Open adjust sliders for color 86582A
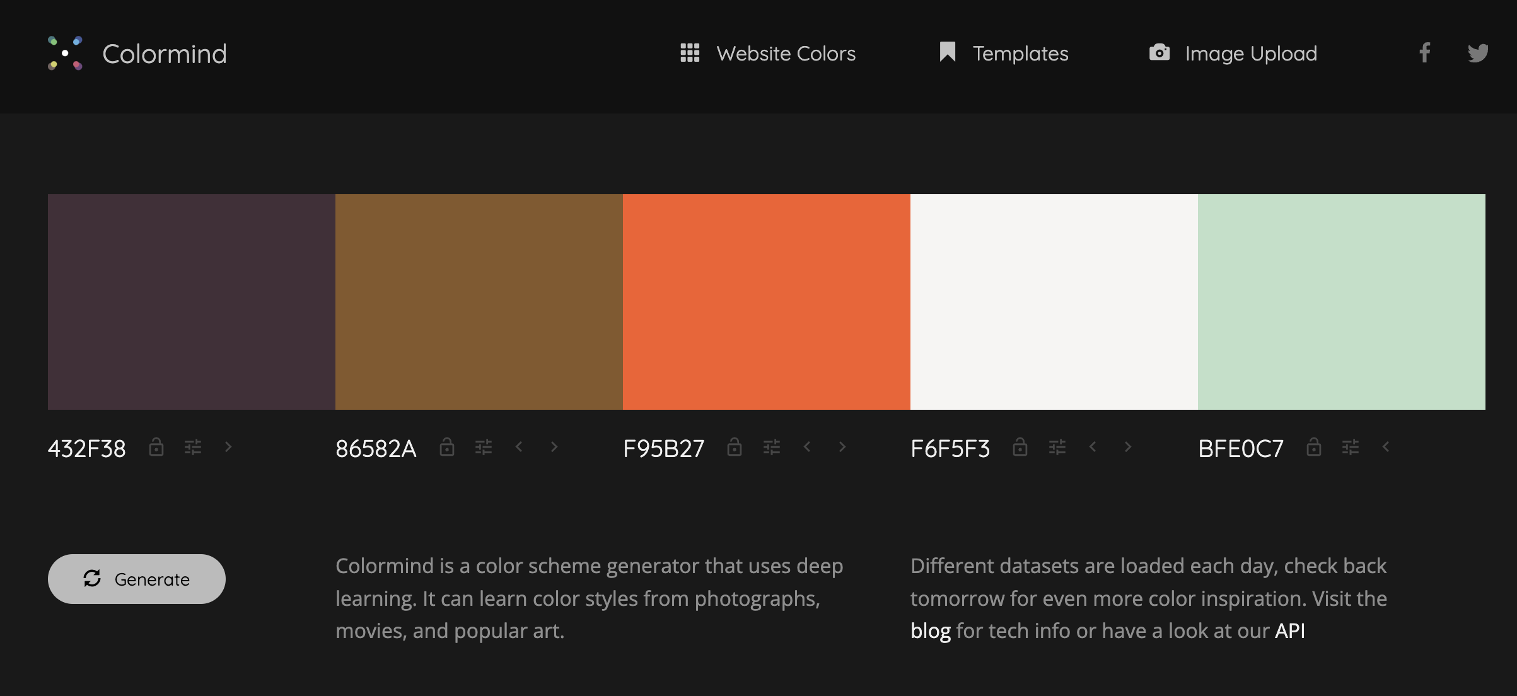This screenshot has width=1517, height=696. click(484, 448)
